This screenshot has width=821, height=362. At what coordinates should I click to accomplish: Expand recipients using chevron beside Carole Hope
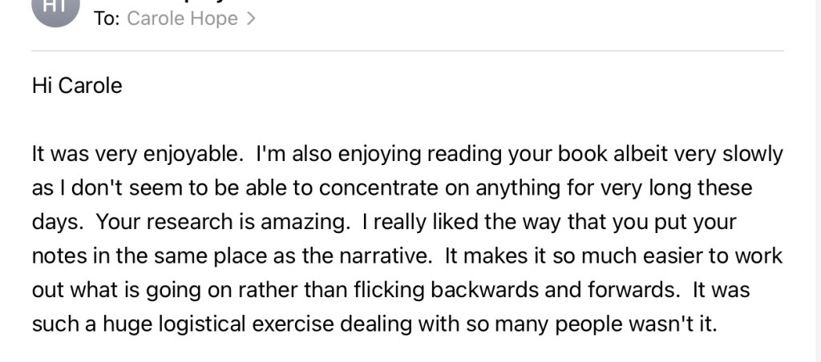251,19
